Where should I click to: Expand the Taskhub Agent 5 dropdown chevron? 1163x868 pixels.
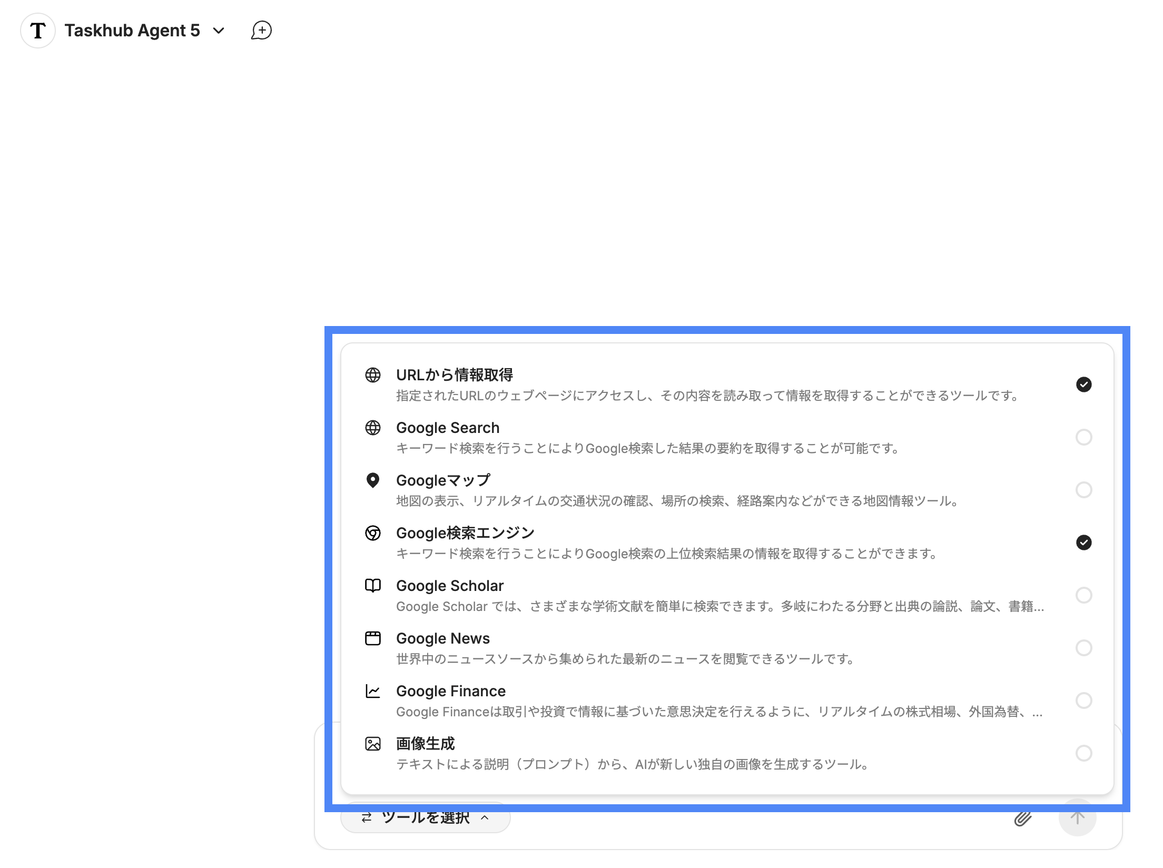click(219, 31)
